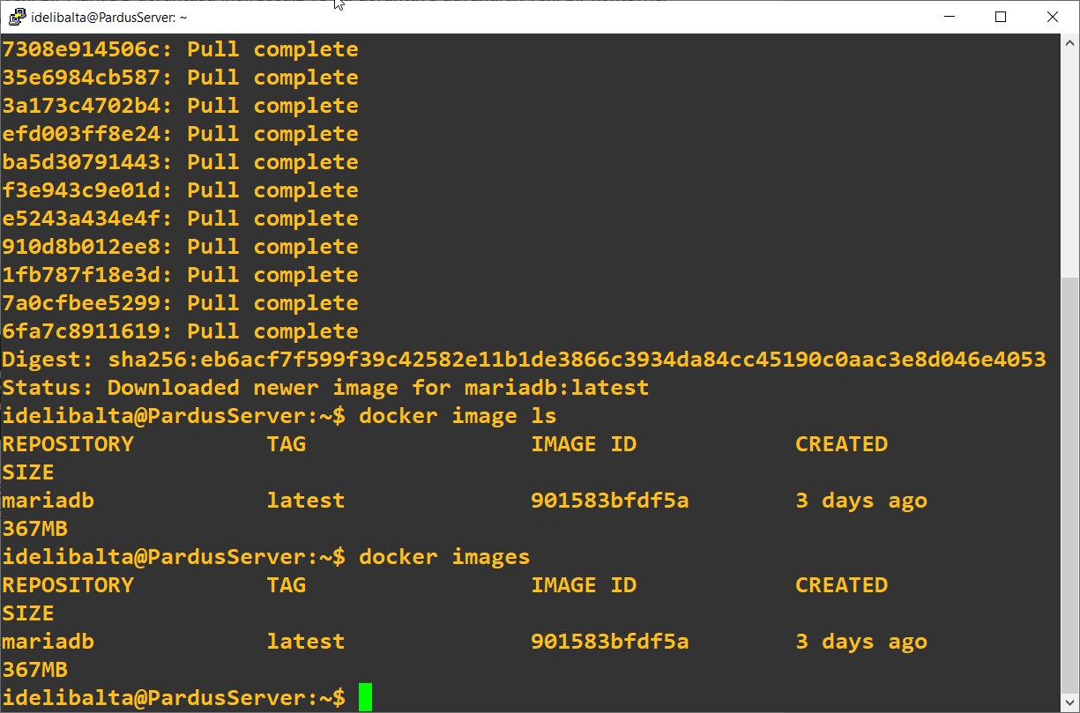Close the PuTTY session window
This screenshot has width=1080, height=713.
[x=1053, y=17]
